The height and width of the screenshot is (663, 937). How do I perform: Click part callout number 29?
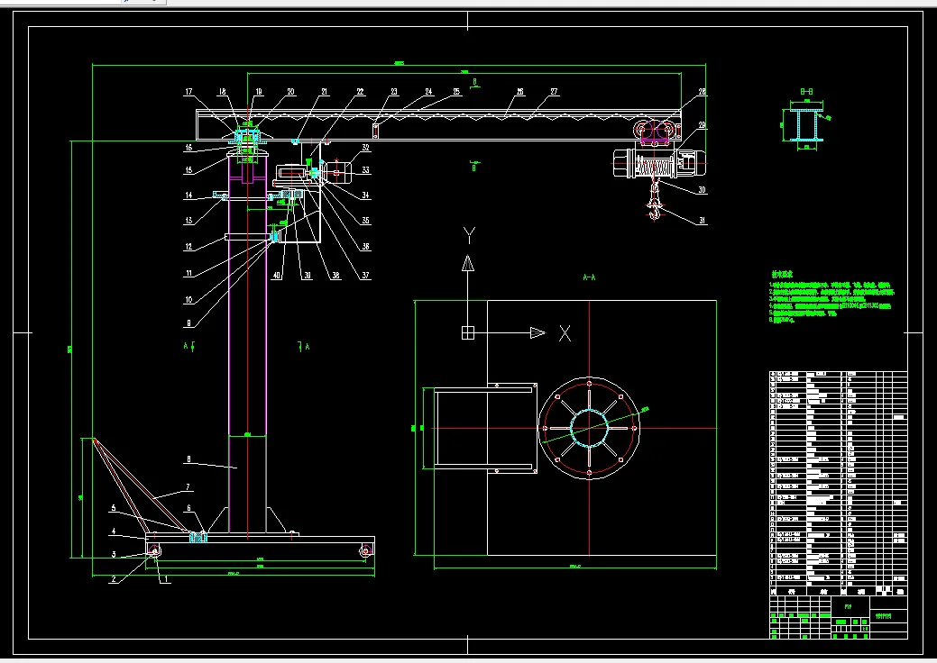click(703, 125)
